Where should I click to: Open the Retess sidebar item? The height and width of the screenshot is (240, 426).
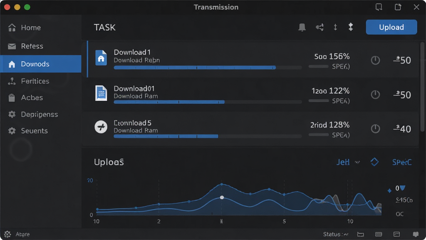[x=41, y=46]
